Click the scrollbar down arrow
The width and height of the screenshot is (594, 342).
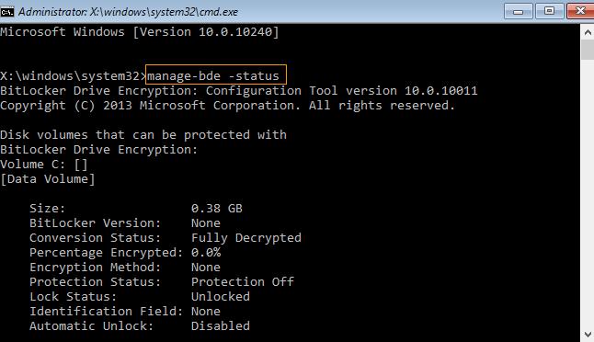coord(588,335)
